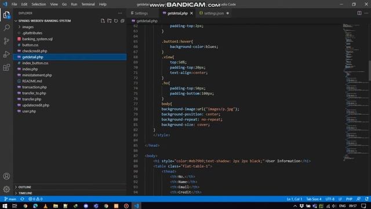Open the Accounts menu icon
This screenshot has width=371, height=209.
6,176
